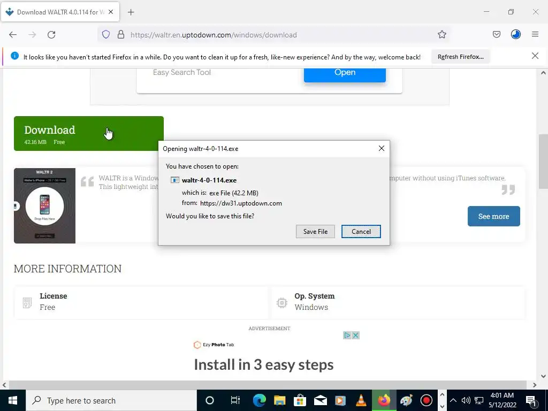Open the Paint palette taskbar icon
Screen dimensions: 548x411
pos(406,400)
